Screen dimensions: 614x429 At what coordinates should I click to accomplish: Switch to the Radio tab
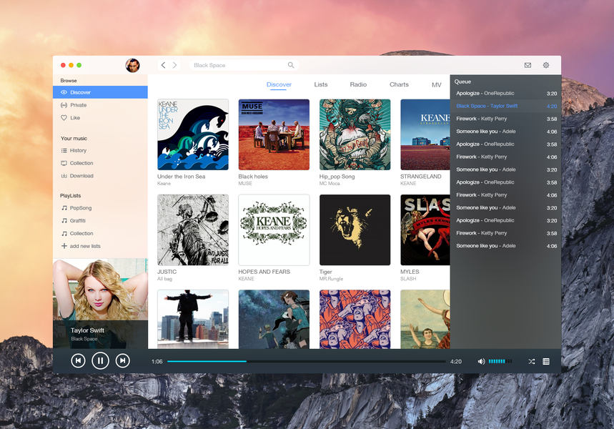pyautogui.click(x=358, y=84)
